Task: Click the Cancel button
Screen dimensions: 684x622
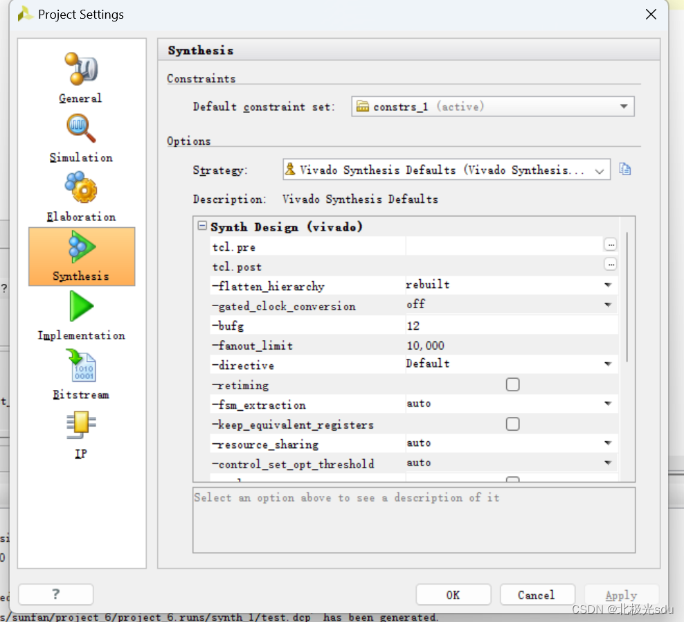Action: click(537, 594)
